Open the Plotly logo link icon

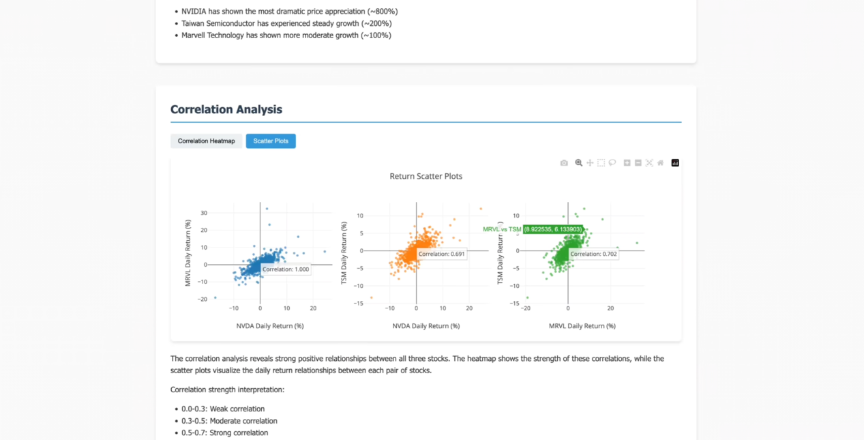(x=675, y=163)
